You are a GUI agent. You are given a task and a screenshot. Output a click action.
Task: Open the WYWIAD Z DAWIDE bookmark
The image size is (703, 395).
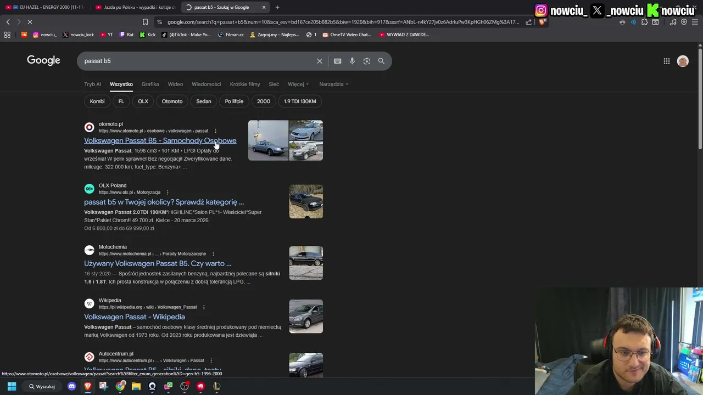[x=404, y=35]
